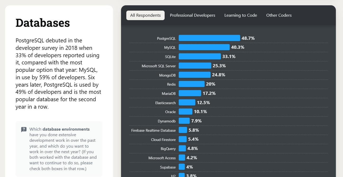Click the Microsoft SQL Server bar
This screenshot has height=177, width=343.
pyautogui.click(x=195, y=66)
